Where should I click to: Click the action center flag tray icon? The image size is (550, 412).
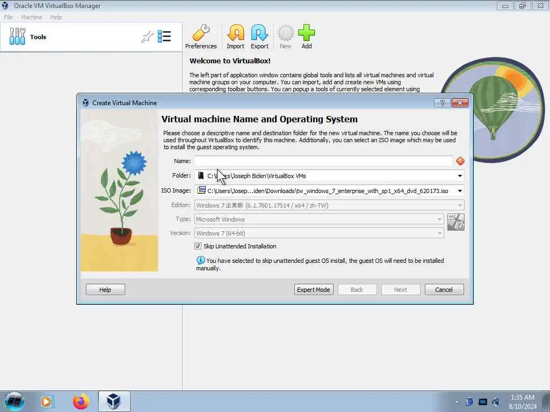[x=469, y=402]
